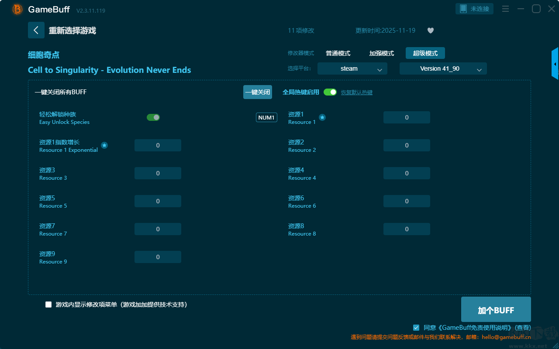This screenshot has height=349, width=559.
Task: Click the 加个BUFF button
Action: (x=496, y=310)
